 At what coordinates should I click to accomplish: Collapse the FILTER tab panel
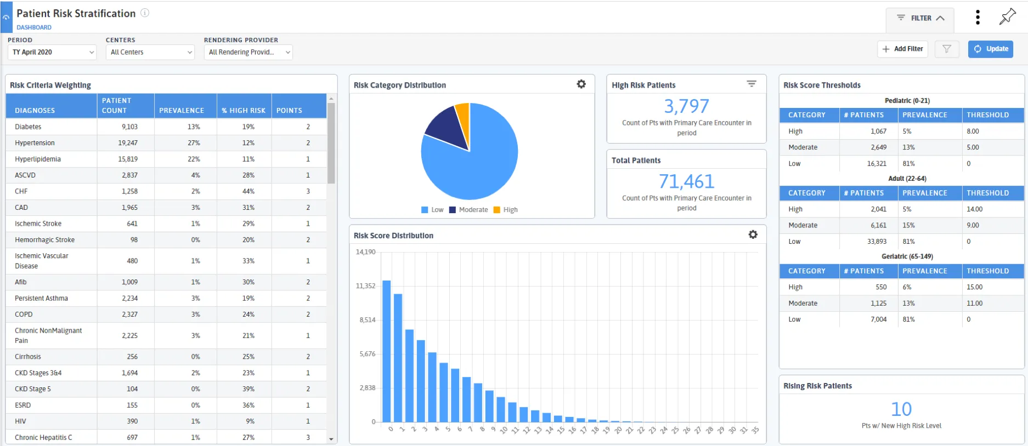pyautogui.click(x=920, y=18)
